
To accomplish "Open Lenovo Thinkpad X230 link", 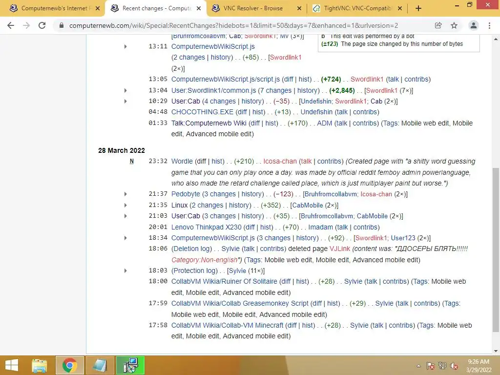I will click(x=207, y=227).
